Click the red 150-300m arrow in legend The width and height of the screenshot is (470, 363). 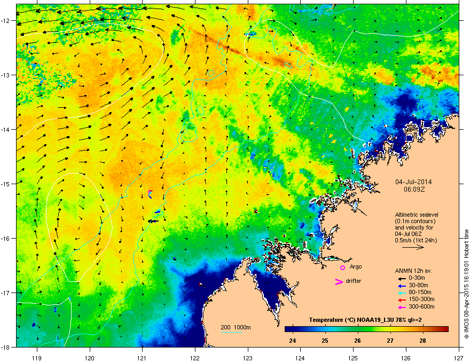tap(402, 299)
